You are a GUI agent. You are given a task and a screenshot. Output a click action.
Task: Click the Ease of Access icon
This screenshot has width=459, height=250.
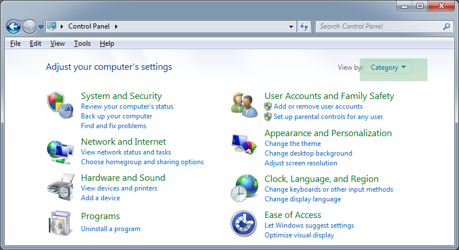coord(244,223)
